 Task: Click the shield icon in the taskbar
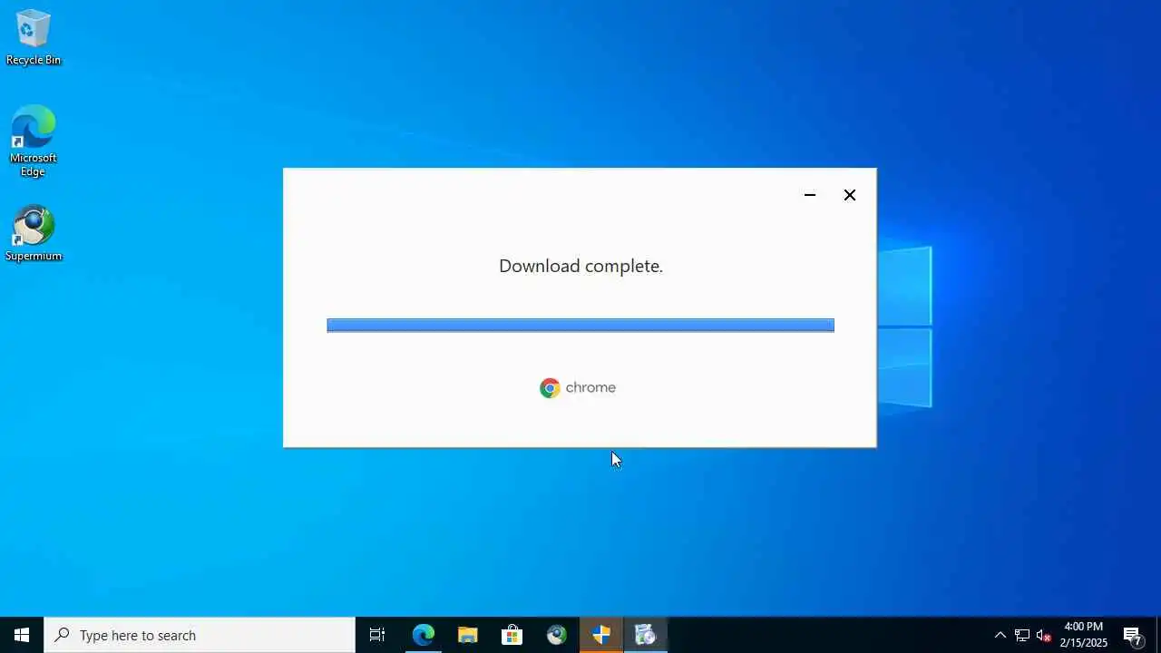tap(601, 635)
